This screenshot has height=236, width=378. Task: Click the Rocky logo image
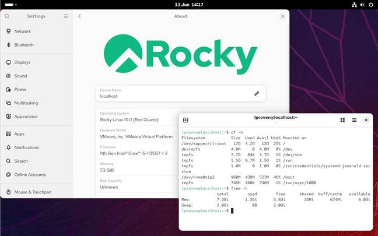coord(181,54)
